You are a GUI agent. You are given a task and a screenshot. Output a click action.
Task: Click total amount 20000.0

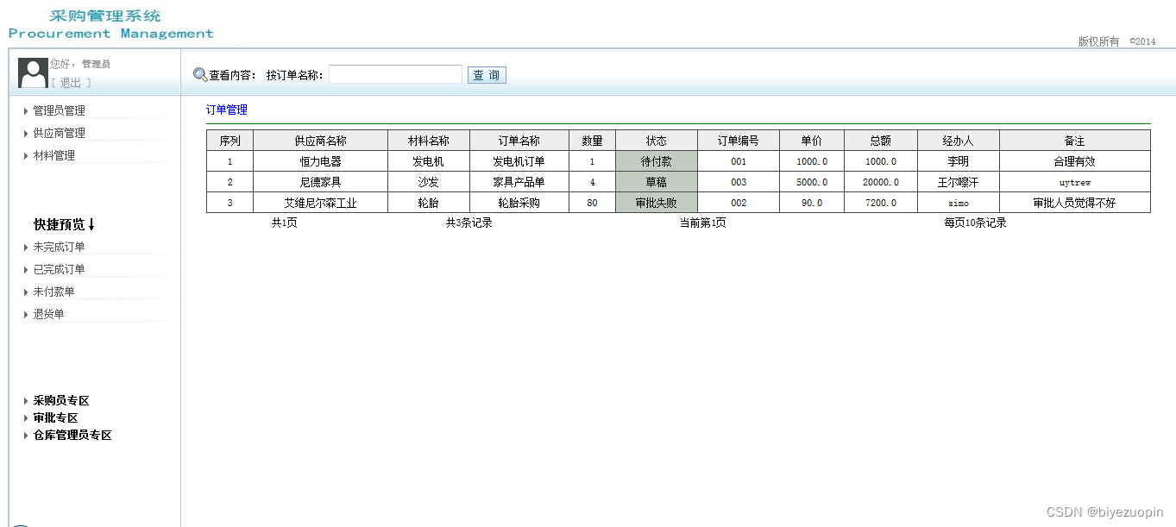tap(881, 182)
